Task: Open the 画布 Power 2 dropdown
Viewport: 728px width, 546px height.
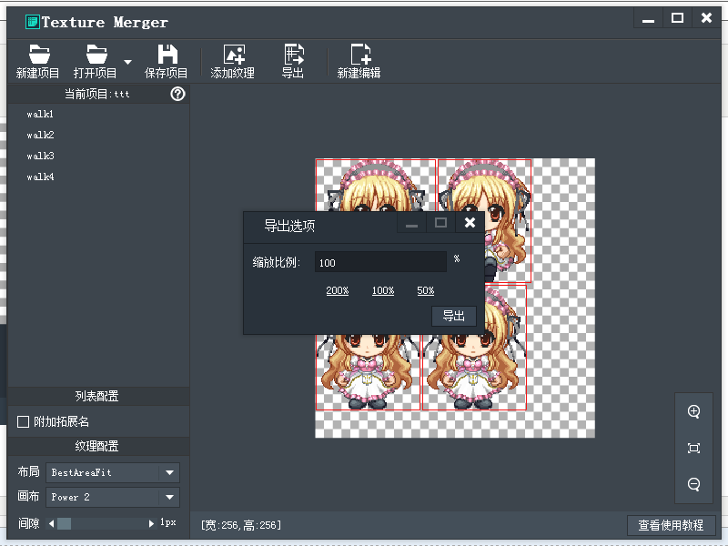Action: [113, 497]
